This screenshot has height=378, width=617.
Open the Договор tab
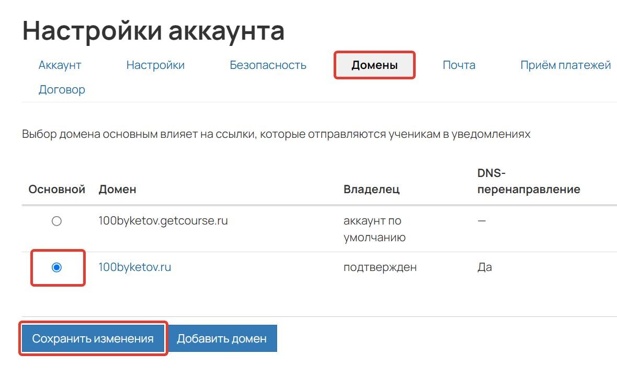(62, 90)
